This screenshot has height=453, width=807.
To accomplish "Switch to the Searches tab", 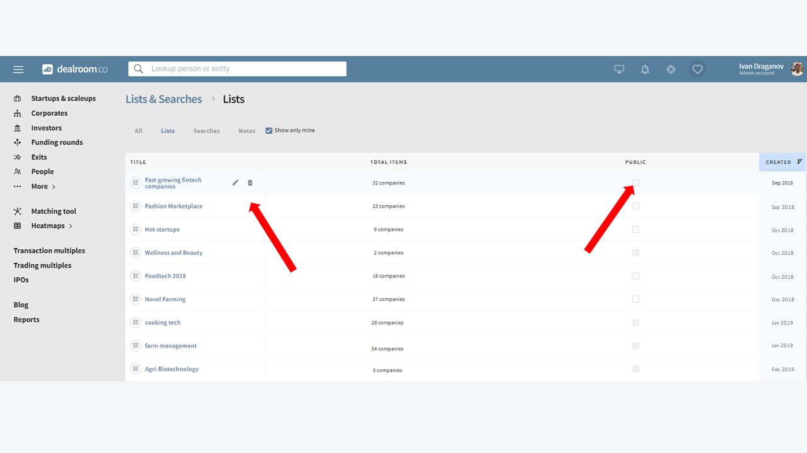I will pyautogui.click(x=206, y=130).
